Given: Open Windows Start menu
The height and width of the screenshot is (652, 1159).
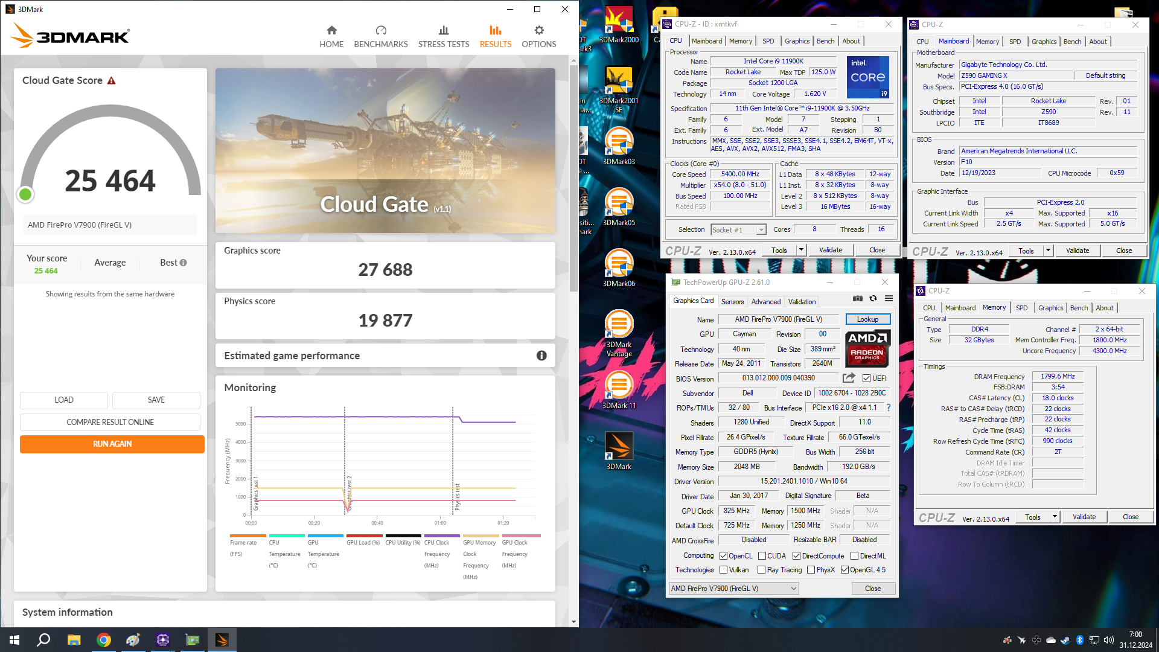Looking at the screenshot, I should click(14, 640).
